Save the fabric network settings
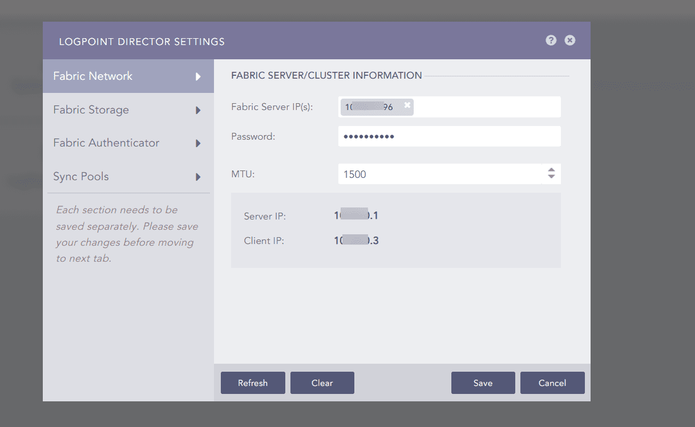Screen dimensions: 695x427 point(483,383)
